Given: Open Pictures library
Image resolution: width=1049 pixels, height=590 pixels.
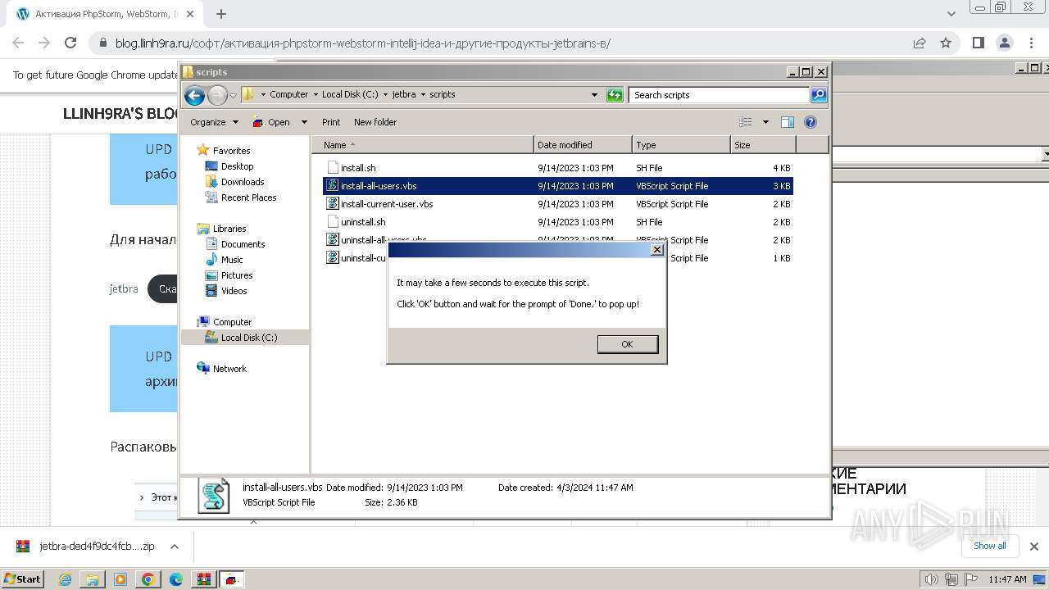Looking at the screenshot, I should (x=237, y=275).
